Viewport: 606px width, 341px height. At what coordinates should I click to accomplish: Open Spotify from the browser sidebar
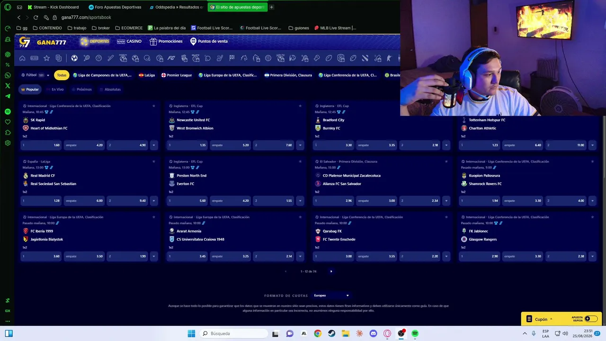[8, 112]
